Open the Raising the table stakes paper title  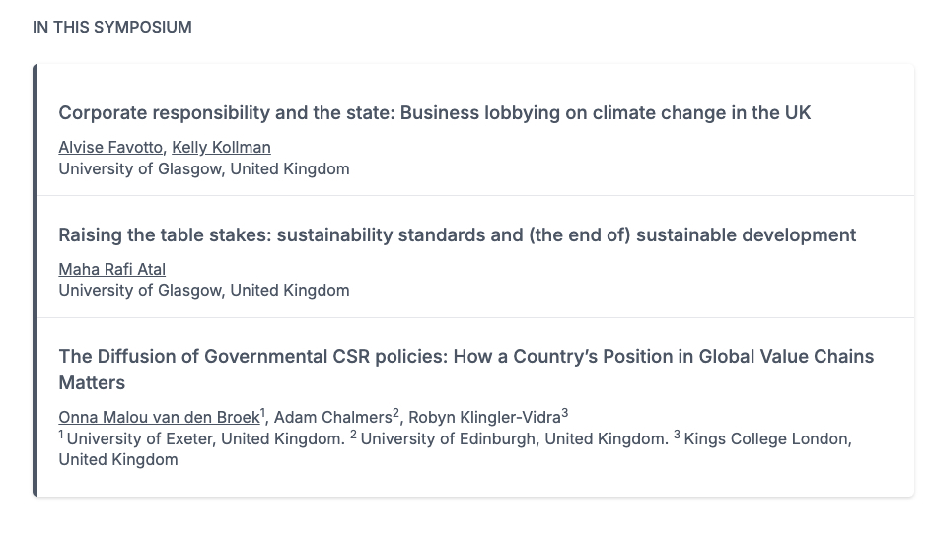pyautogui.click(x=457, y=234)
